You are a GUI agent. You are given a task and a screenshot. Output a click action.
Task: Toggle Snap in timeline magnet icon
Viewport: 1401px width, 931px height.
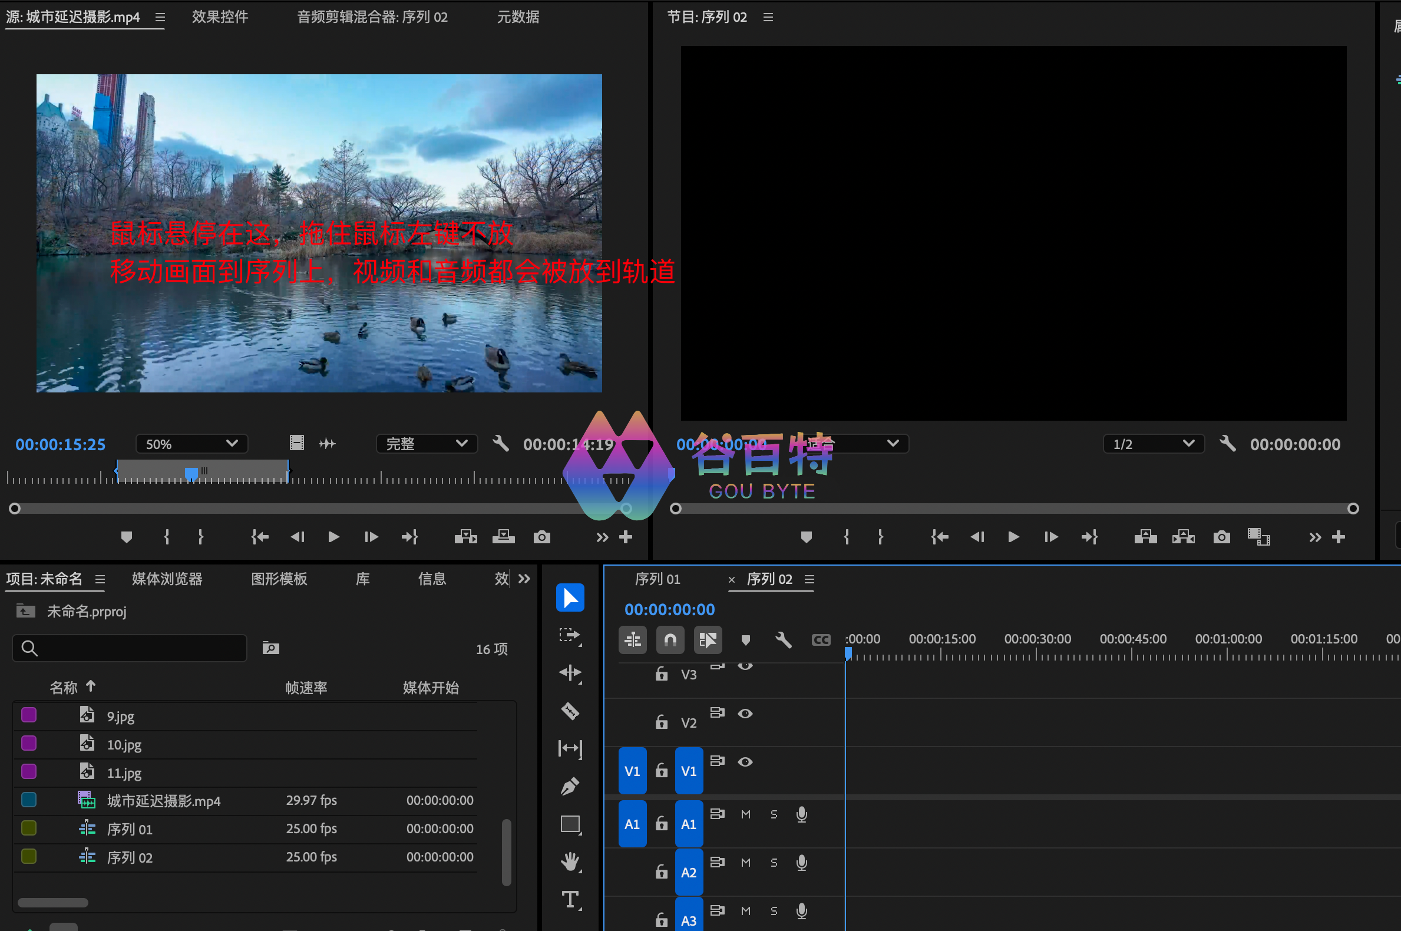click(670, 639)
